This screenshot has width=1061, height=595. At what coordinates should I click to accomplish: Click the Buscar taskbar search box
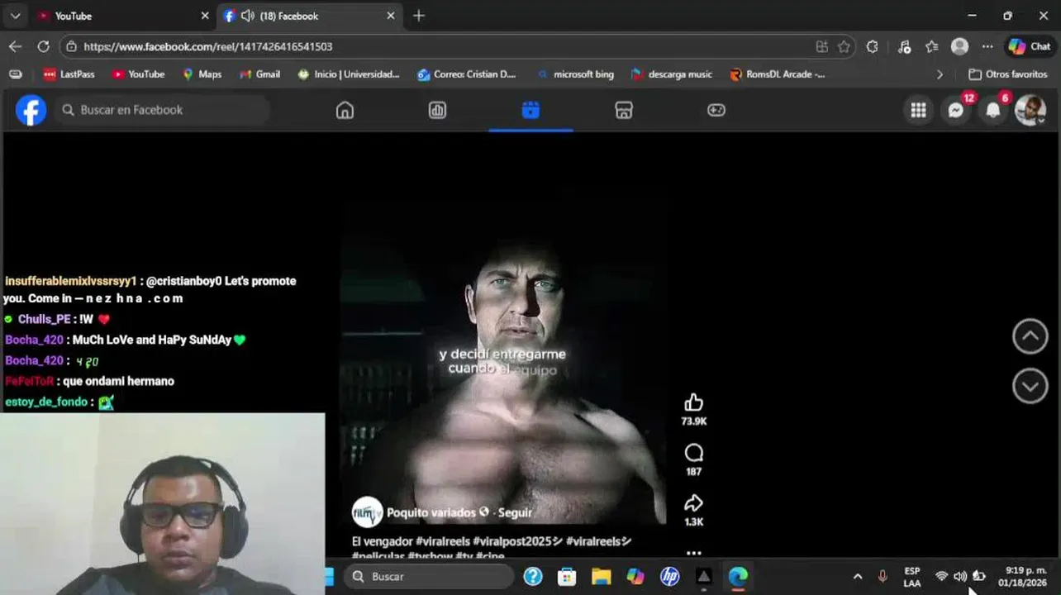pyautogui.click(x=429, y=577)
